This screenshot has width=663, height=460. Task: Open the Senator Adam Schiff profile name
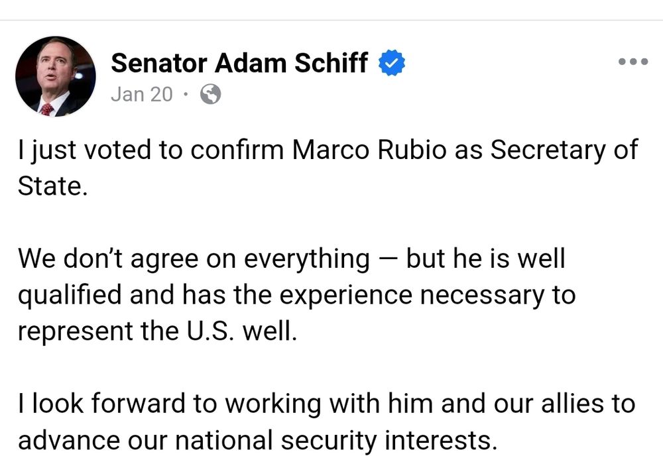pos(239,62)
